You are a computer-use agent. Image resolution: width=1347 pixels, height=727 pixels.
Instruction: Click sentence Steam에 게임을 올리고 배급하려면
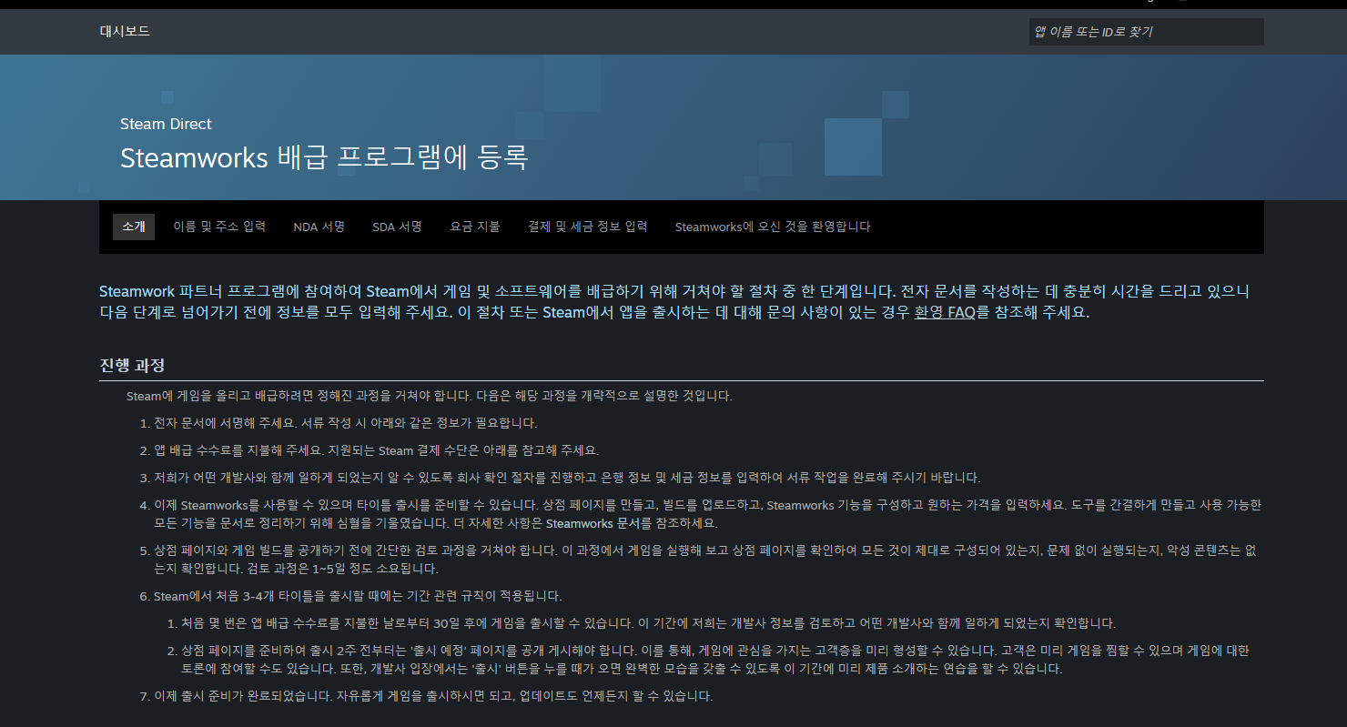click(430, 396)
